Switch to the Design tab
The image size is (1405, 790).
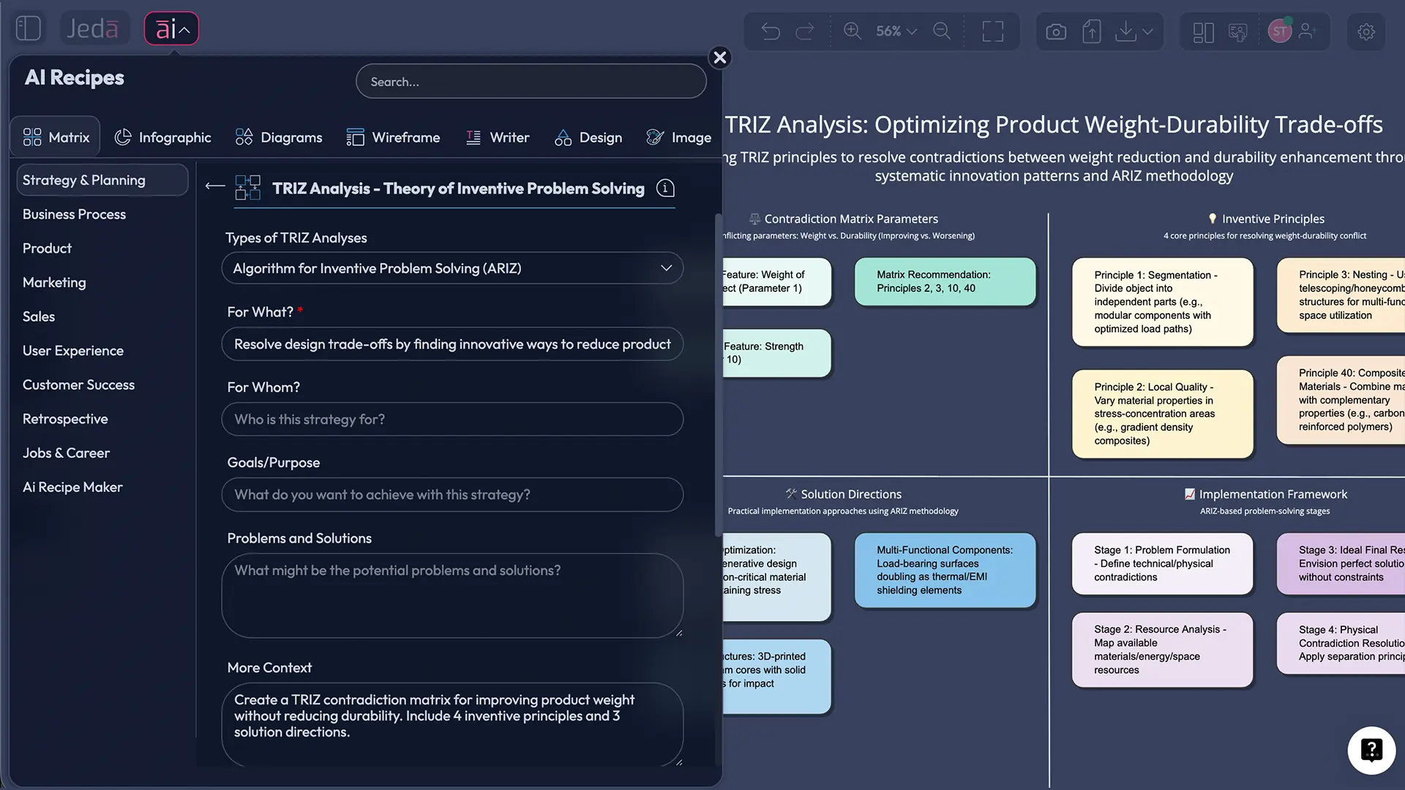coord(588,137)
